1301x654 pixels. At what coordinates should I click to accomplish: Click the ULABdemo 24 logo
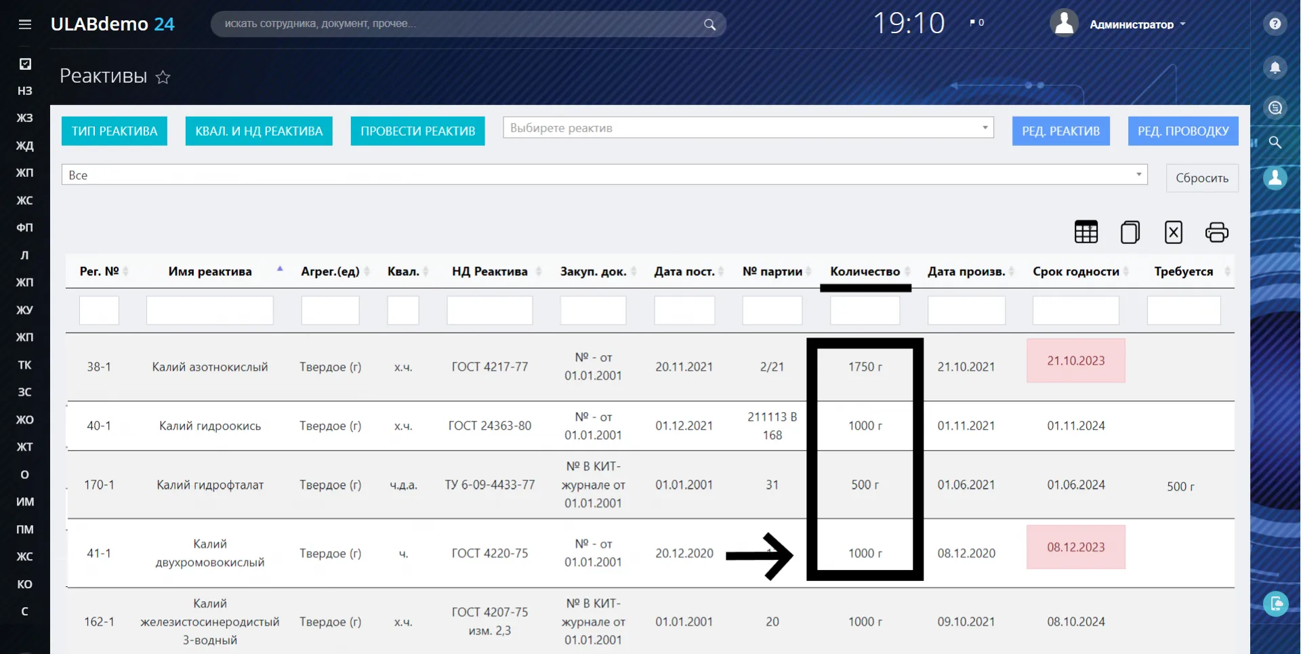click(x=112, y=24)
